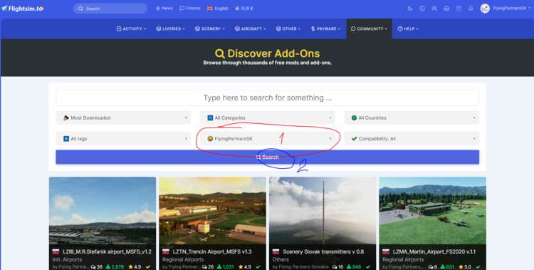The image size is (534, 270).
Task: Click the friends/users icon in header
Action: tap(434, 9)
